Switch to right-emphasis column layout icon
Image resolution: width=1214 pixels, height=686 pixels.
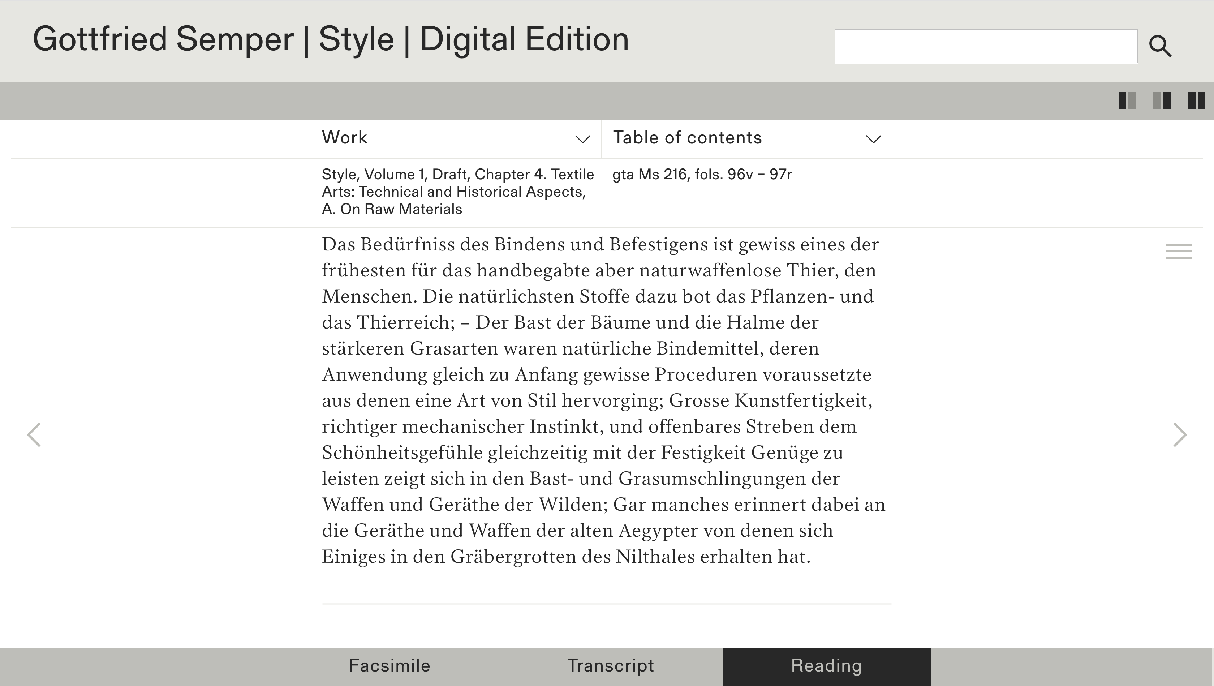[1162, 100]
